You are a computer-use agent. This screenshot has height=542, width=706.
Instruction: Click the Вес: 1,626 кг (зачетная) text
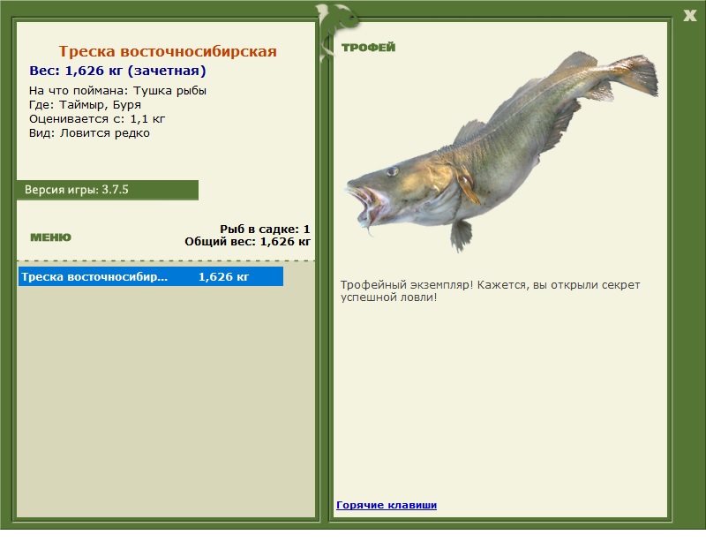click(117, 71)
